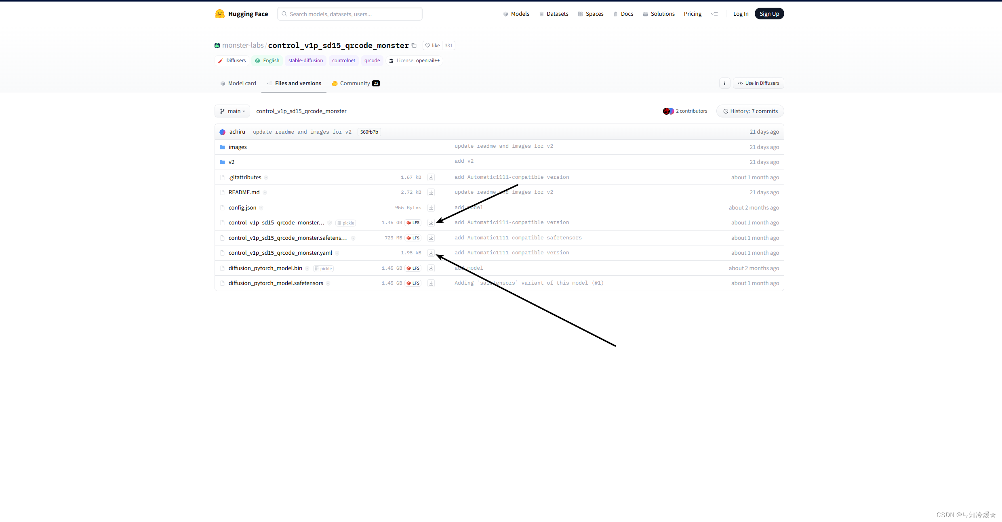Switch to the Model card tab
The width and height of the screenshot is (1002, 522).
click(238, 83)
